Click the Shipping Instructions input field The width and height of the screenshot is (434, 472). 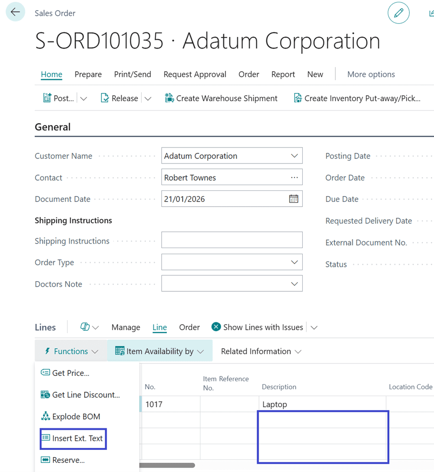point(232,240)
